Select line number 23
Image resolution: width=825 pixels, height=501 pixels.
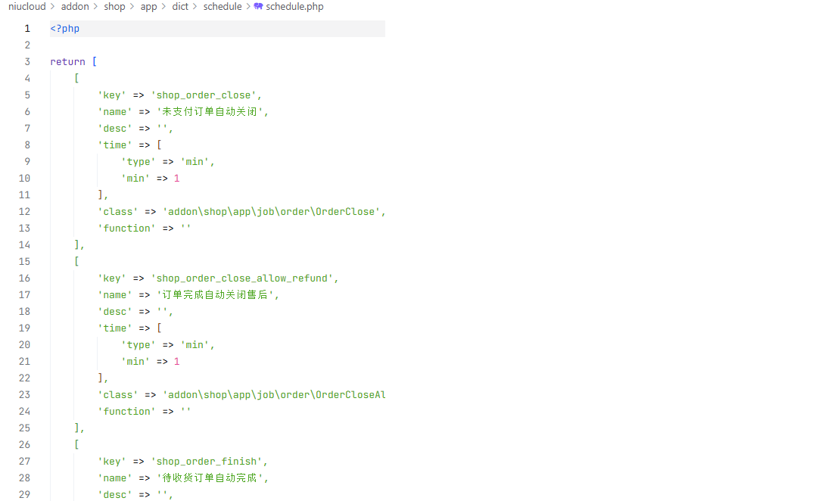[25, 395]
